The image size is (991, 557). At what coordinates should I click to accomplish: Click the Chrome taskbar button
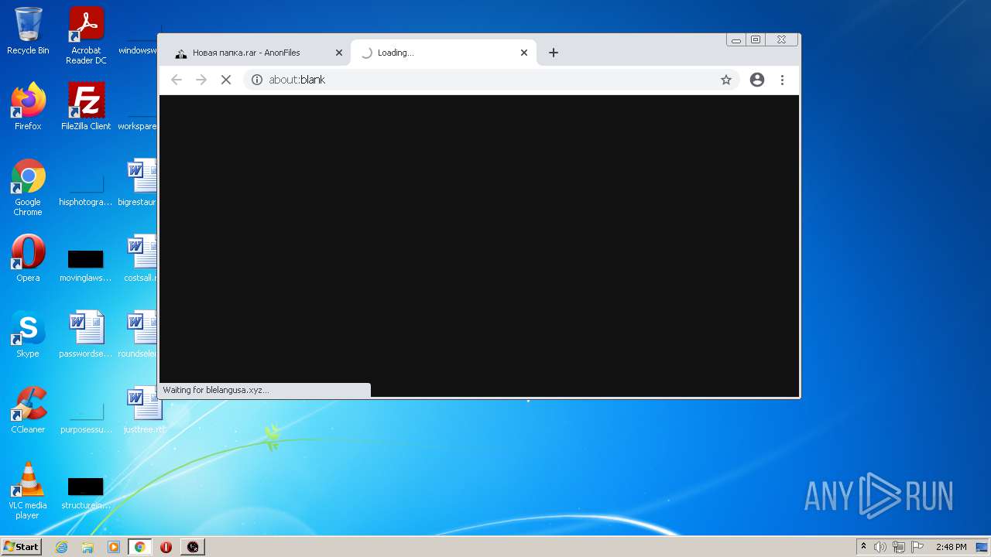[140, 547]
